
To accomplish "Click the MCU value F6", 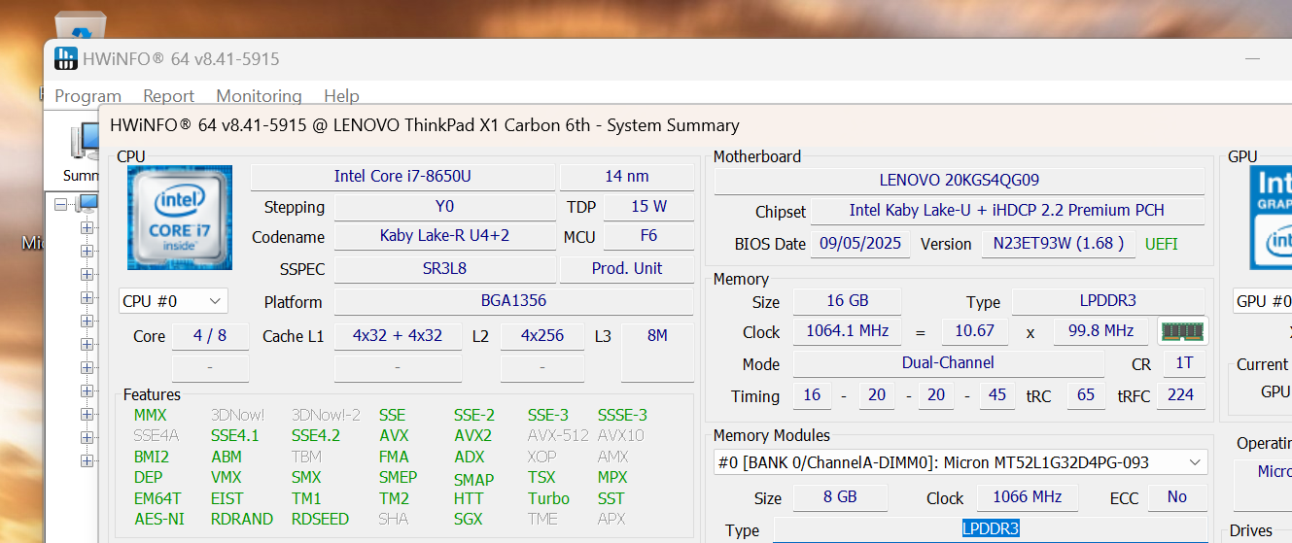I will point(648,236).
